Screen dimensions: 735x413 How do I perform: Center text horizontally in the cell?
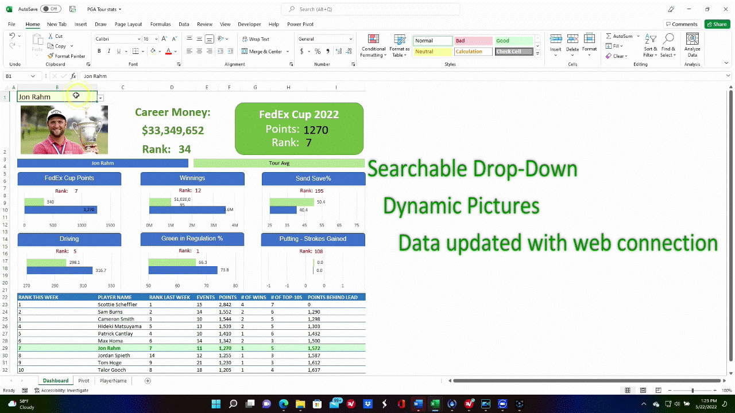pyautogui.click(x=199, y=51)
